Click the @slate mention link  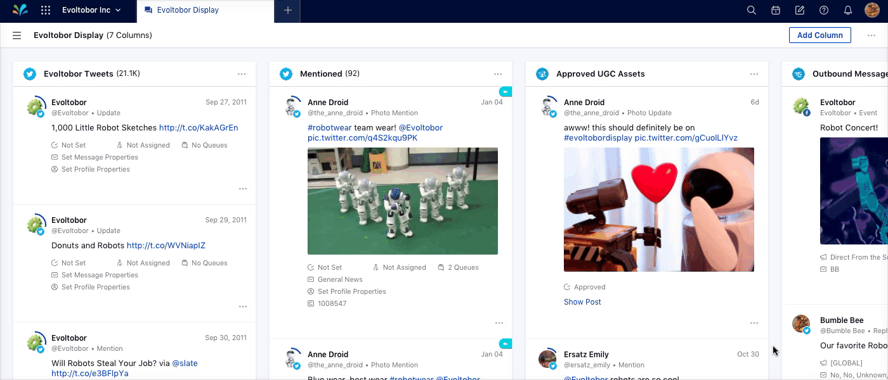pyautogui.click(x=185, y=364)
